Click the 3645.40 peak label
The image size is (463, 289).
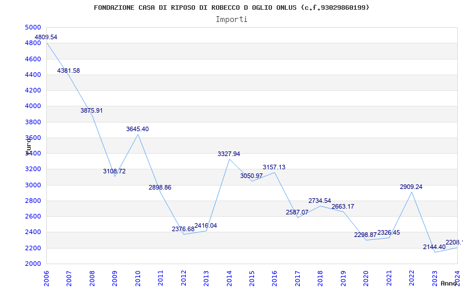[x=137, y=129]
